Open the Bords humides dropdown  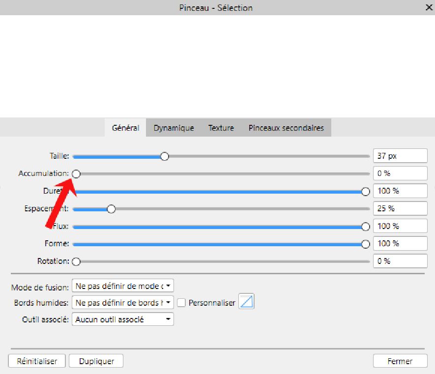pos(122,302)
